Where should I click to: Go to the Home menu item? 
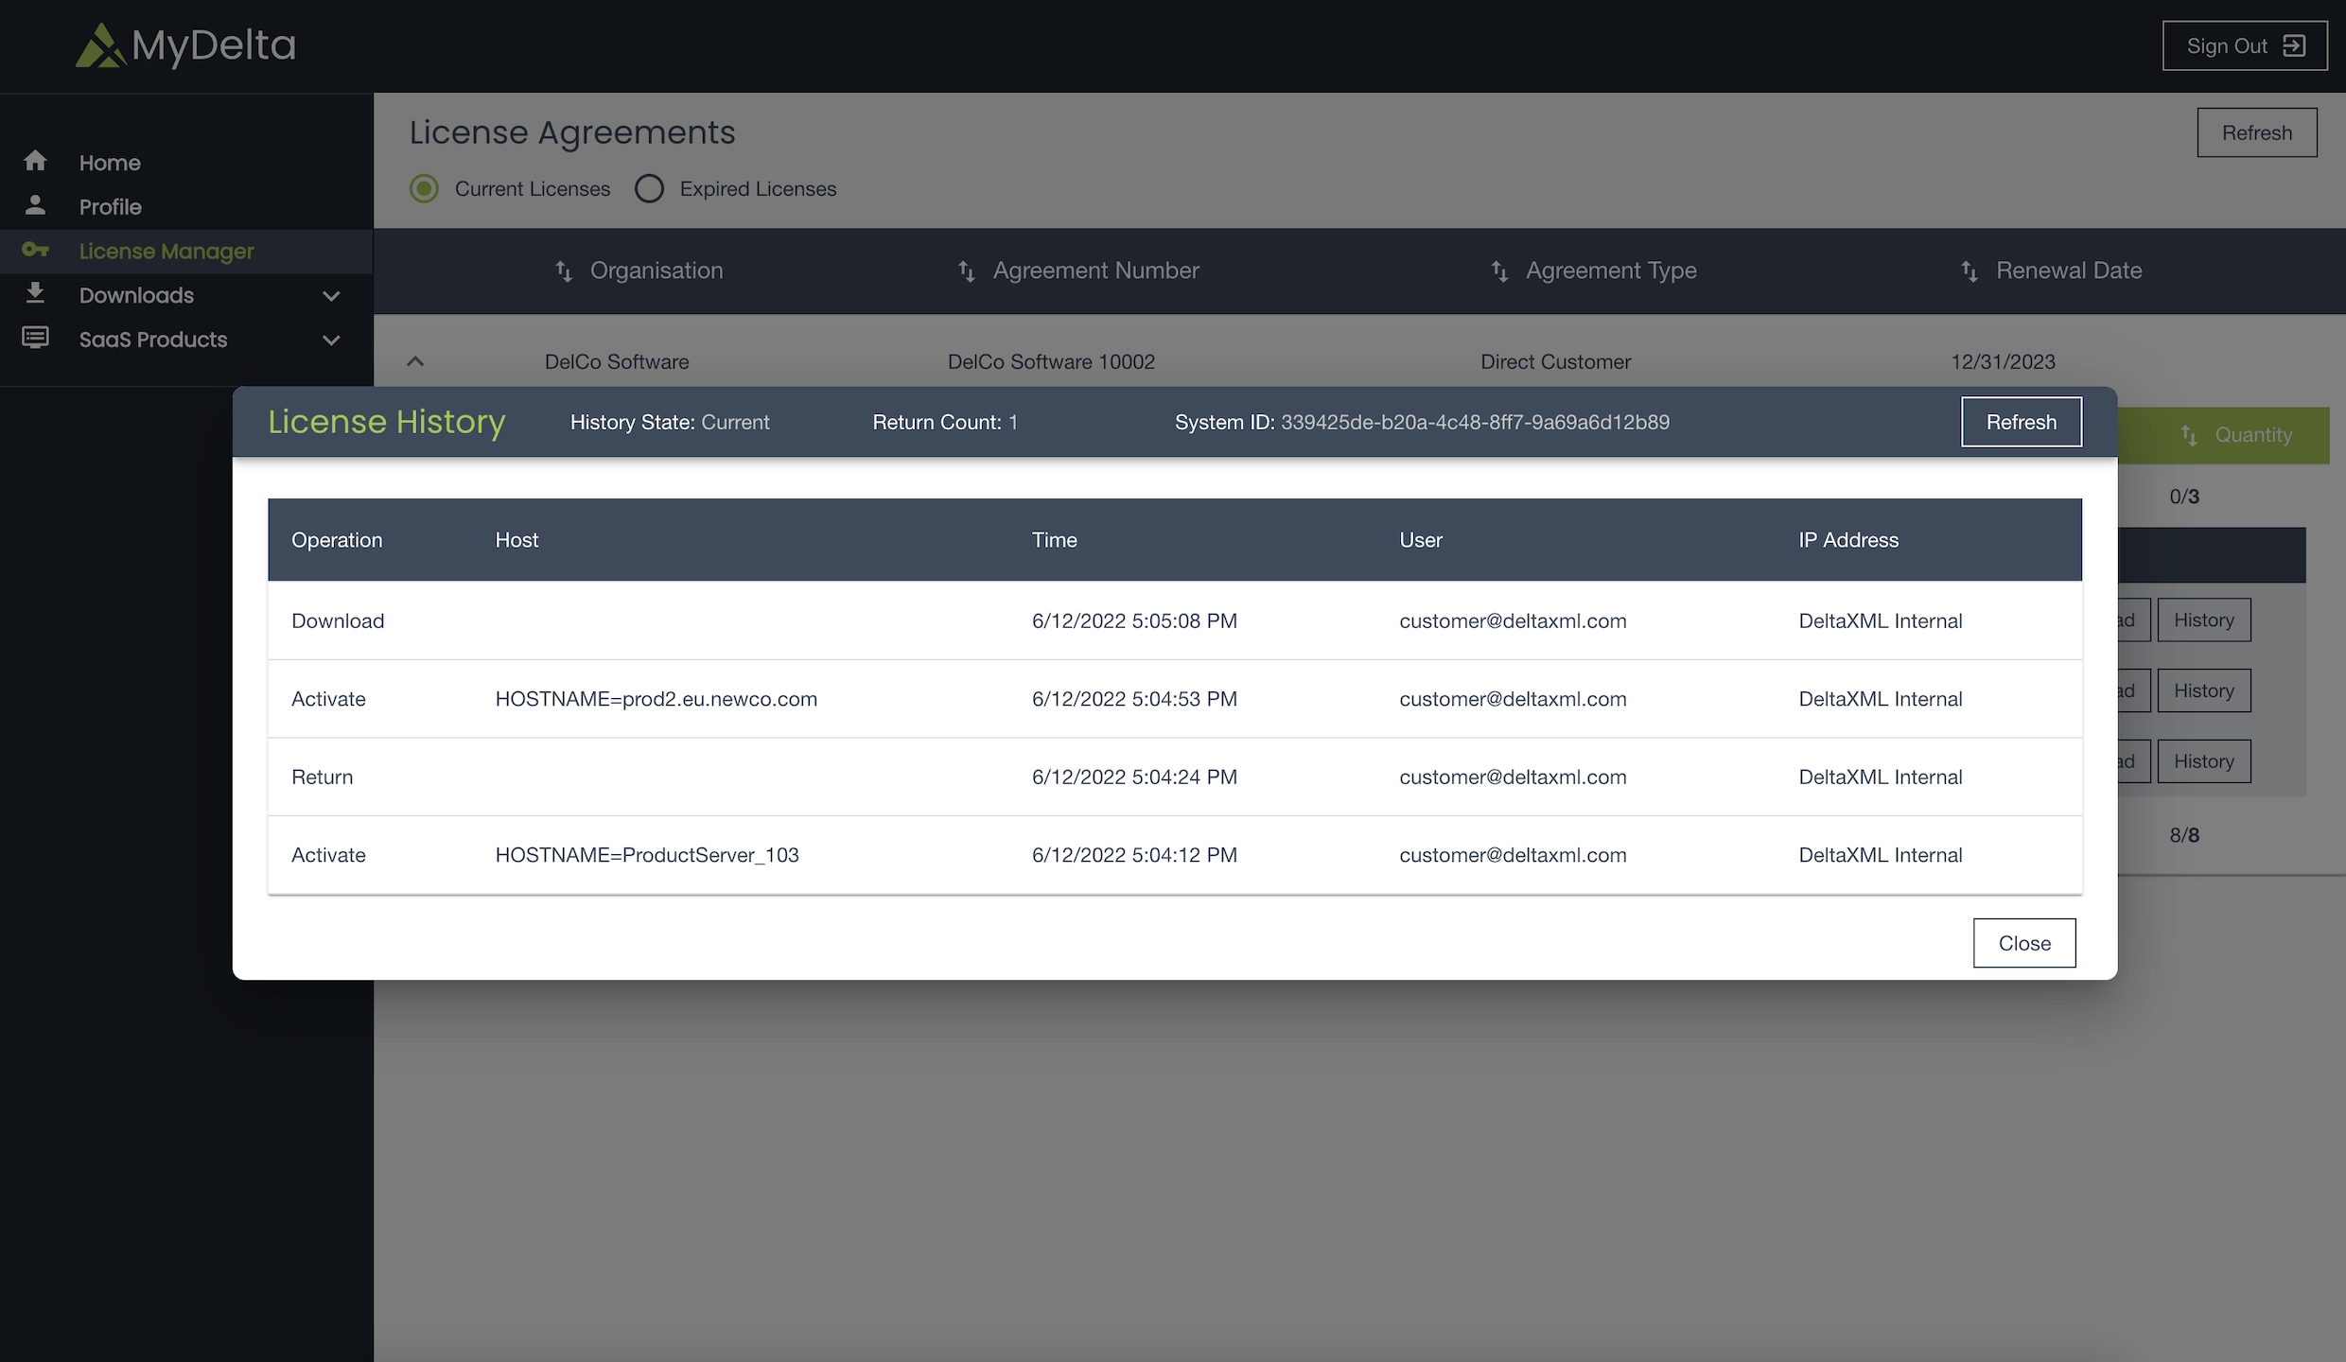click(110, 163)
